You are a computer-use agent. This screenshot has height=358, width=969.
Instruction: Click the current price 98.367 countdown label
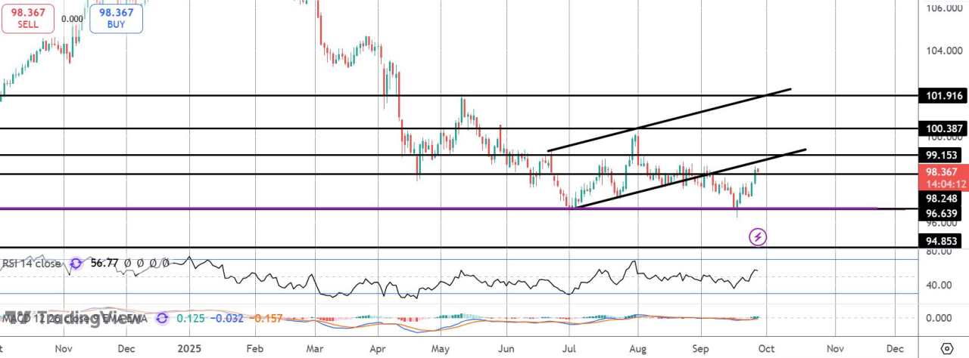(942, 177)
